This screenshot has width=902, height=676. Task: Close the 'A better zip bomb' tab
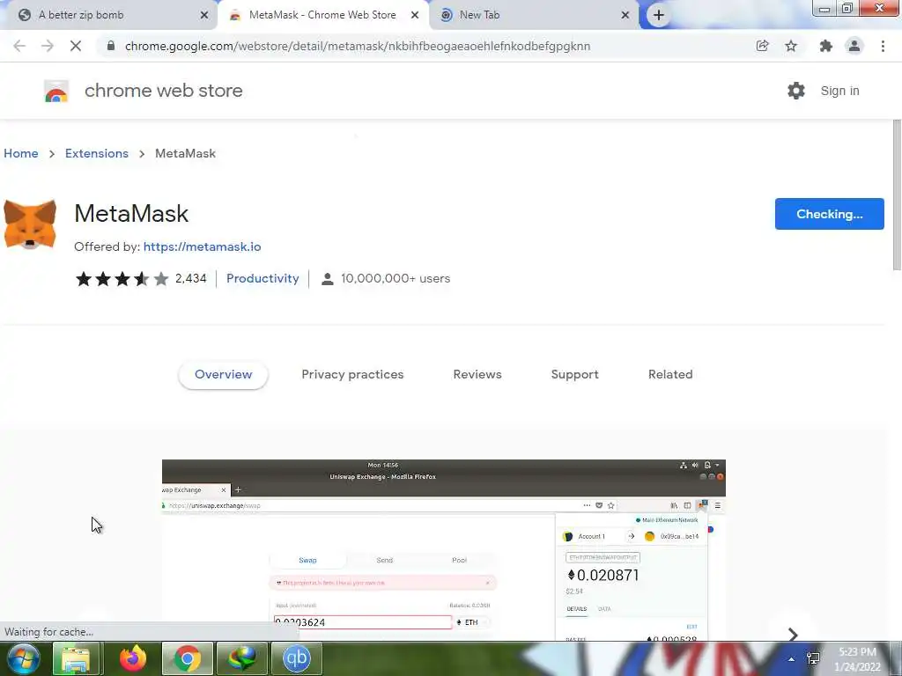pyautogui.click(x=204, y=15)
